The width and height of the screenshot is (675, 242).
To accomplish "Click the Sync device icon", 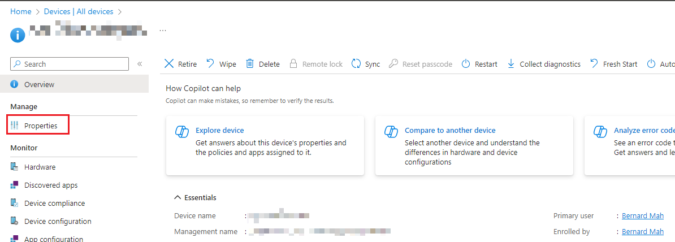I will (356, 64).
